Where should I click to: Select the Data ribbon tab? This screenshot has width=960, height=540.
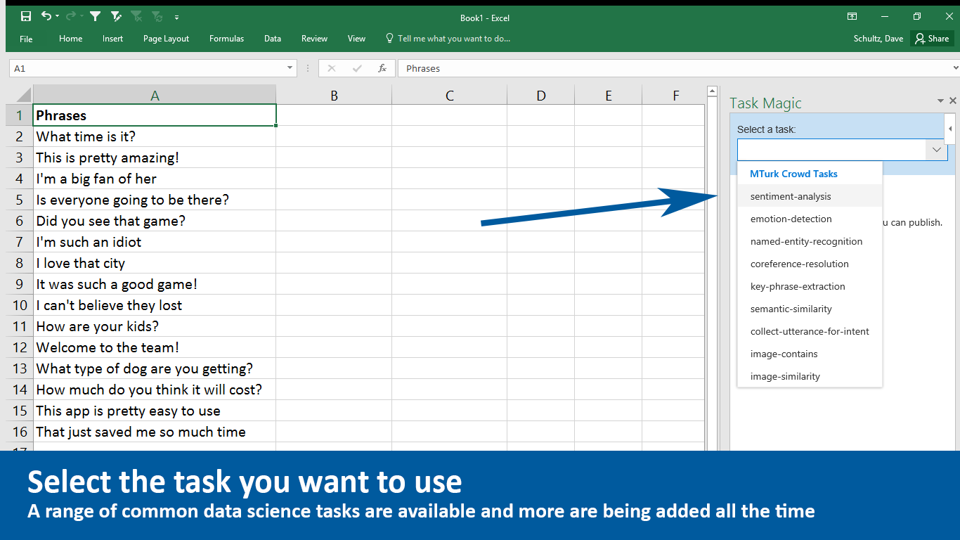(x=273, y=39)
